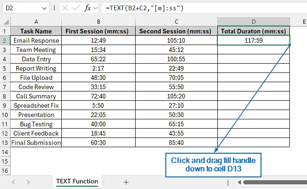The image size is (307, 189).
Task: Select the Total Duraton (mm:ss) header cell
Action: tap(254, 31)
